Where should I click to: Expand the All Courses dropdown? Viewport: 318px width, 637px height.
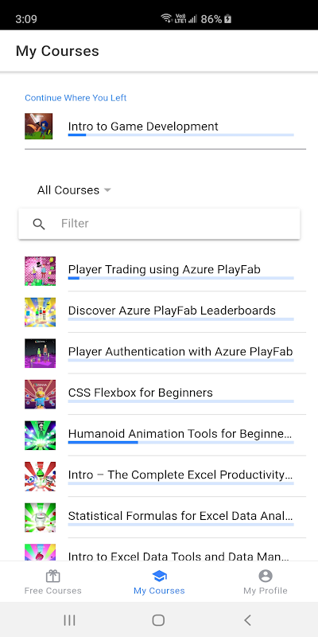coord(74,190)
